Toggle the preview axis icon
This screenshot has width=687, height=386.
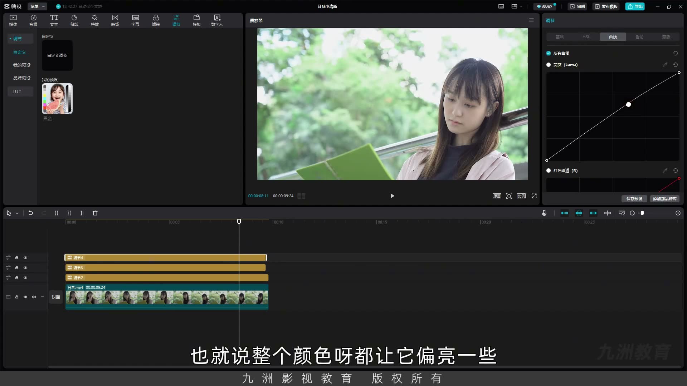[608, 213]
